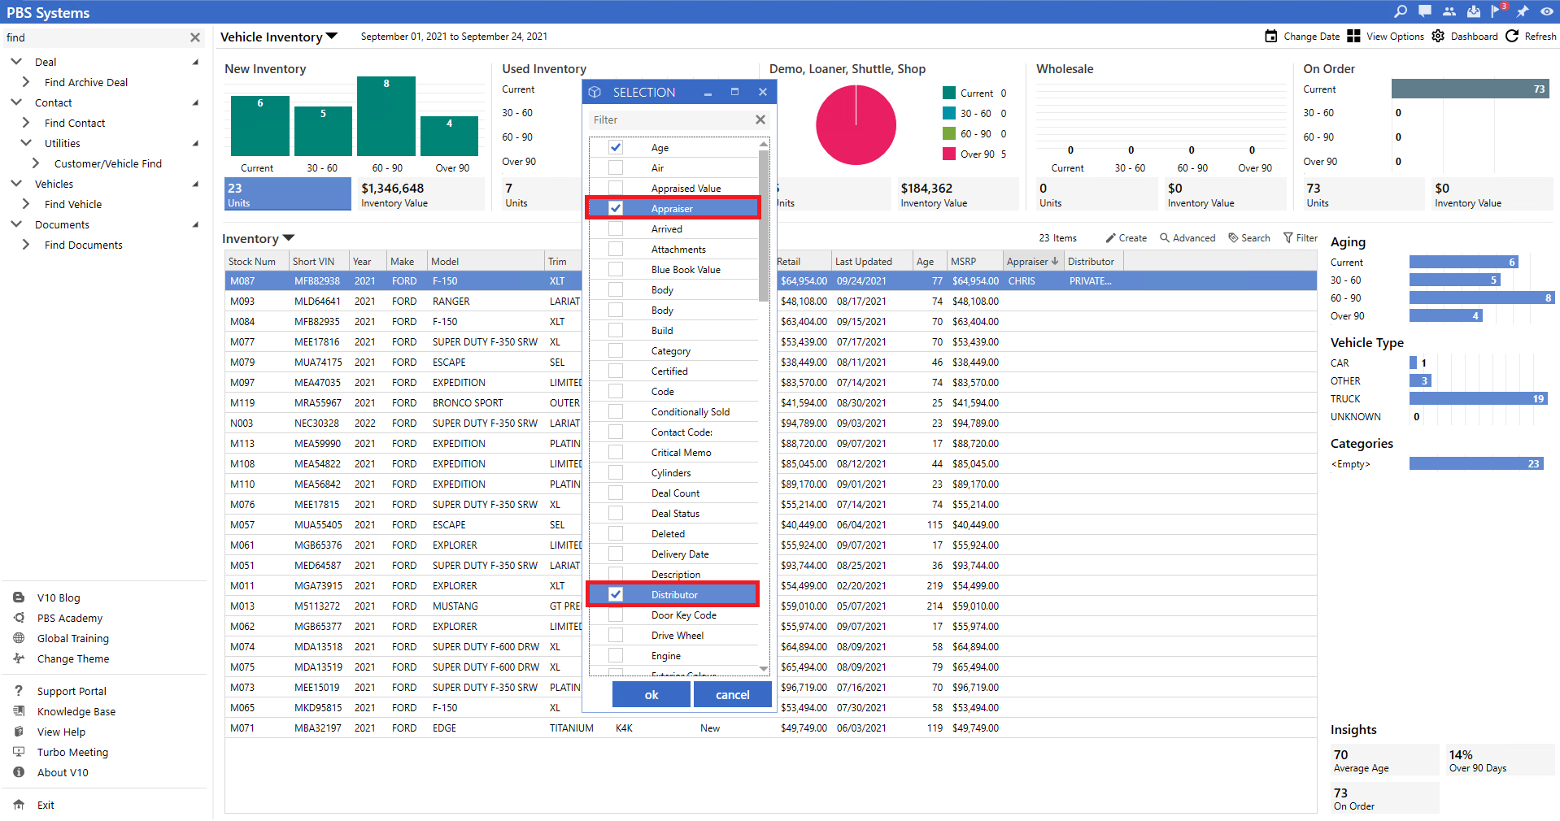This screenshot has width=1560, height=821.
Task: Clear the find box with the X icon
Action: pyautogui.click(x=195, y=37)
